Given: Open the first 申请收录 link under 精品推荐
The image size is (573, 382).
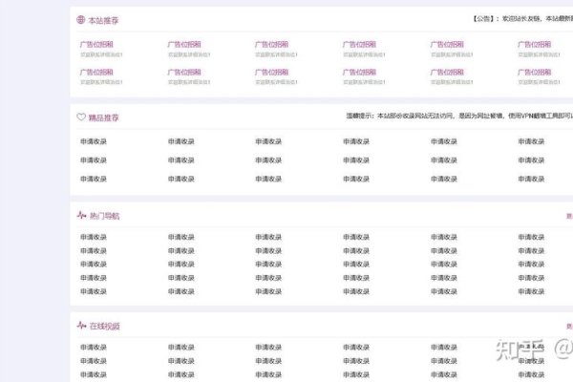Looking at the screenshot, I should [x=94, y=141].
